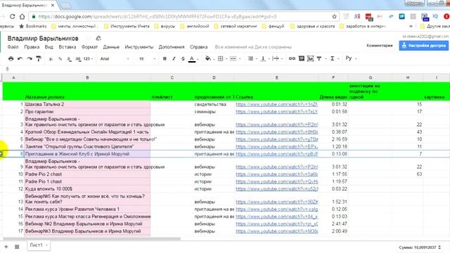The image size is (450, 253).
Task: Open the Файл menu
Action: click(x=13, y=47)
